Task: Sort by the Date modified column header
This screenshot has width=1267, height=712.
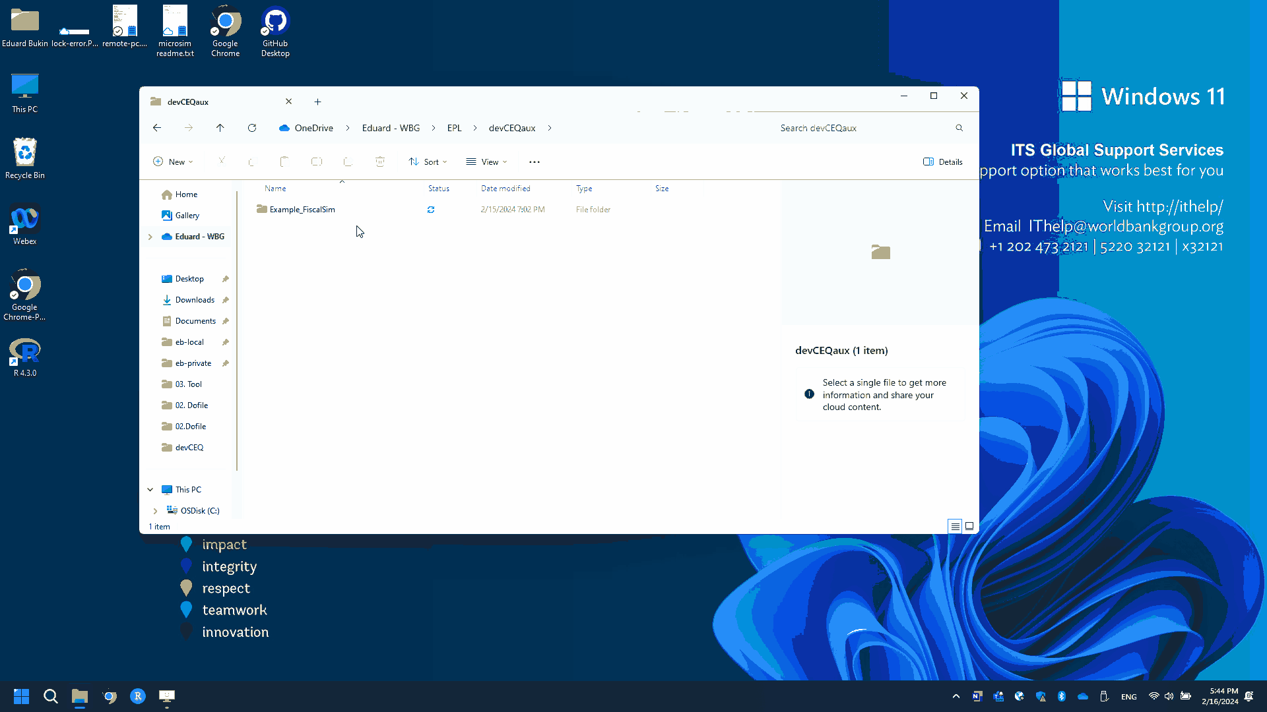Action: tap(505, 189)
